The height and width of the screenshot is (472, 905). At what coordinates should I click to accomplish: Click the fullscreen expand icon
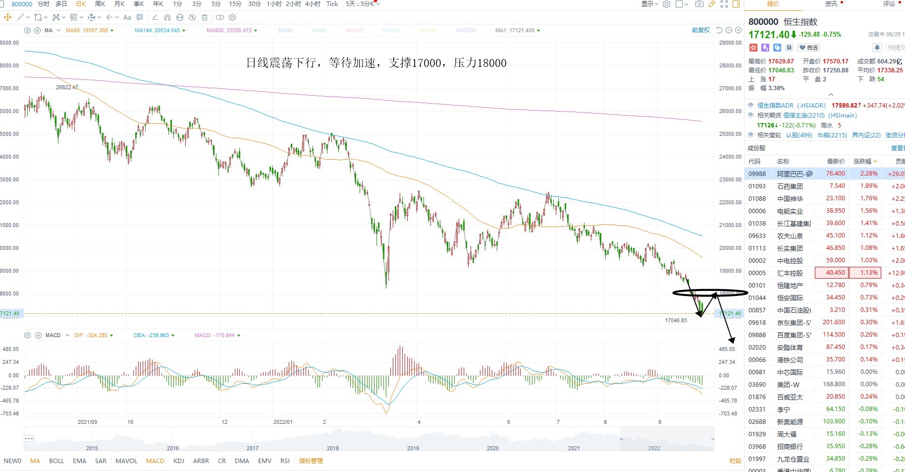click(724, 4)
